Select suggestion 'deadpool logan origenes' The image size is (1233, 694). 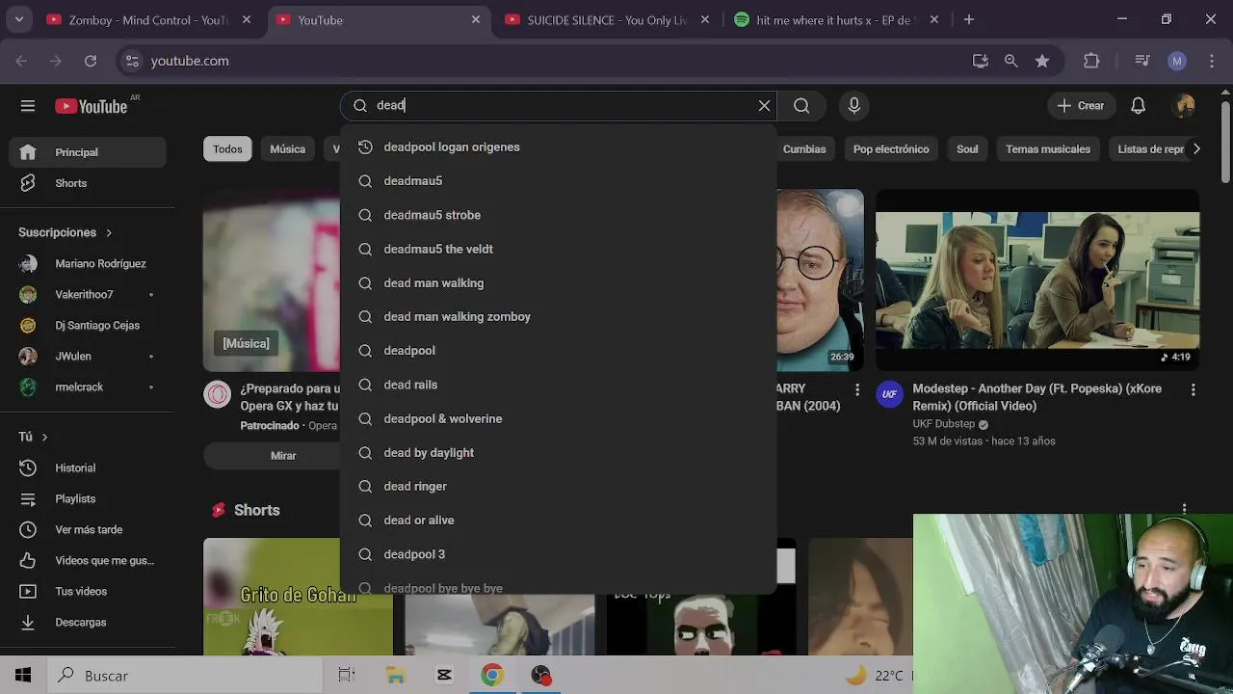click(558, 147)
